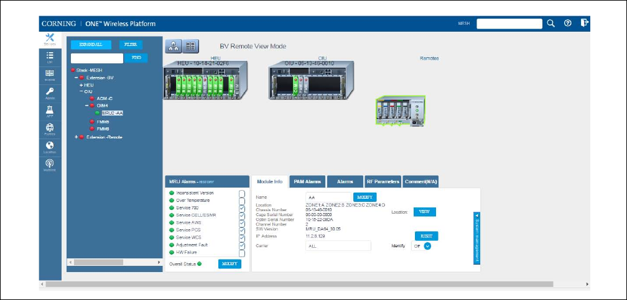Image resolution: width=627 pixels, height=300 pixels.
Task: Click the Carrier input containing ALL
Action: click(338, 246)
